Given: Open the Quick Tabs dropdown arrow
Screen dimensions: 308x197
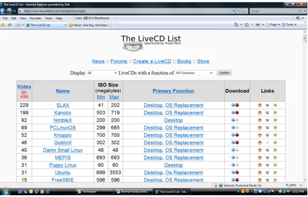Looking at the screenshot, I should 23,25.
